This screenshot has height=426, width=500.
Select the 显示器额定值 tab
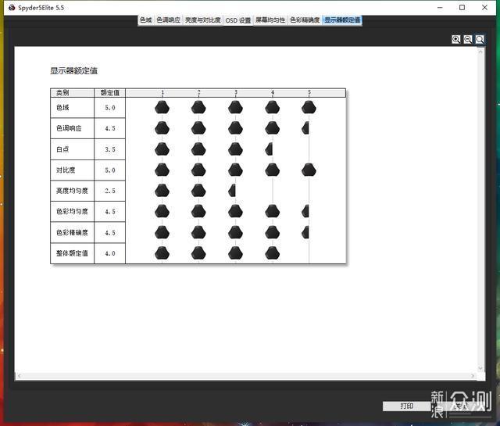(x=342, y=20)
